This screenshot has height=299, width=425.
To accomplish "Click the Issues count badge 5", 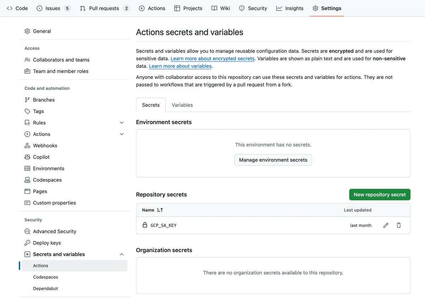I will click(x=67, y=8).
